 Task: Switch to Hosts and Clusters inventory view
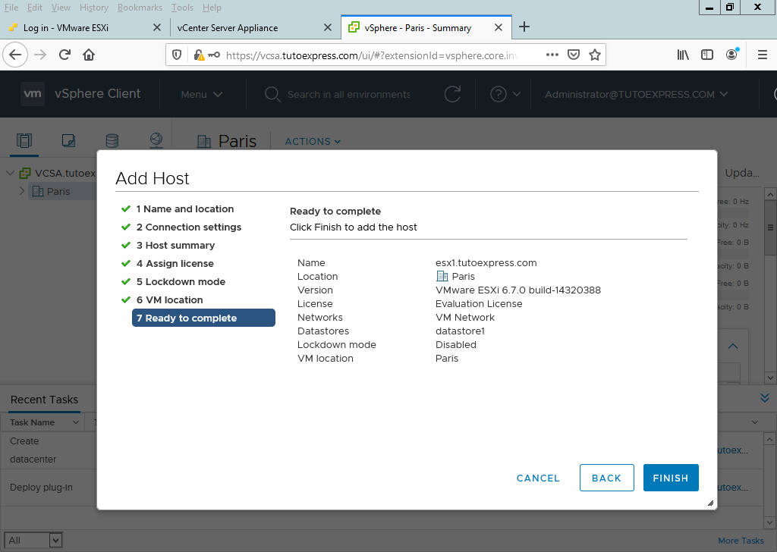pos(24,141)
